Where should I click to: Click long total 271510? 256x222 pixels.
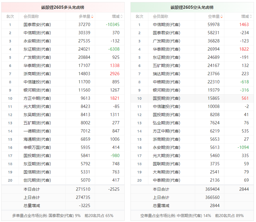click(x=83, y=189)
